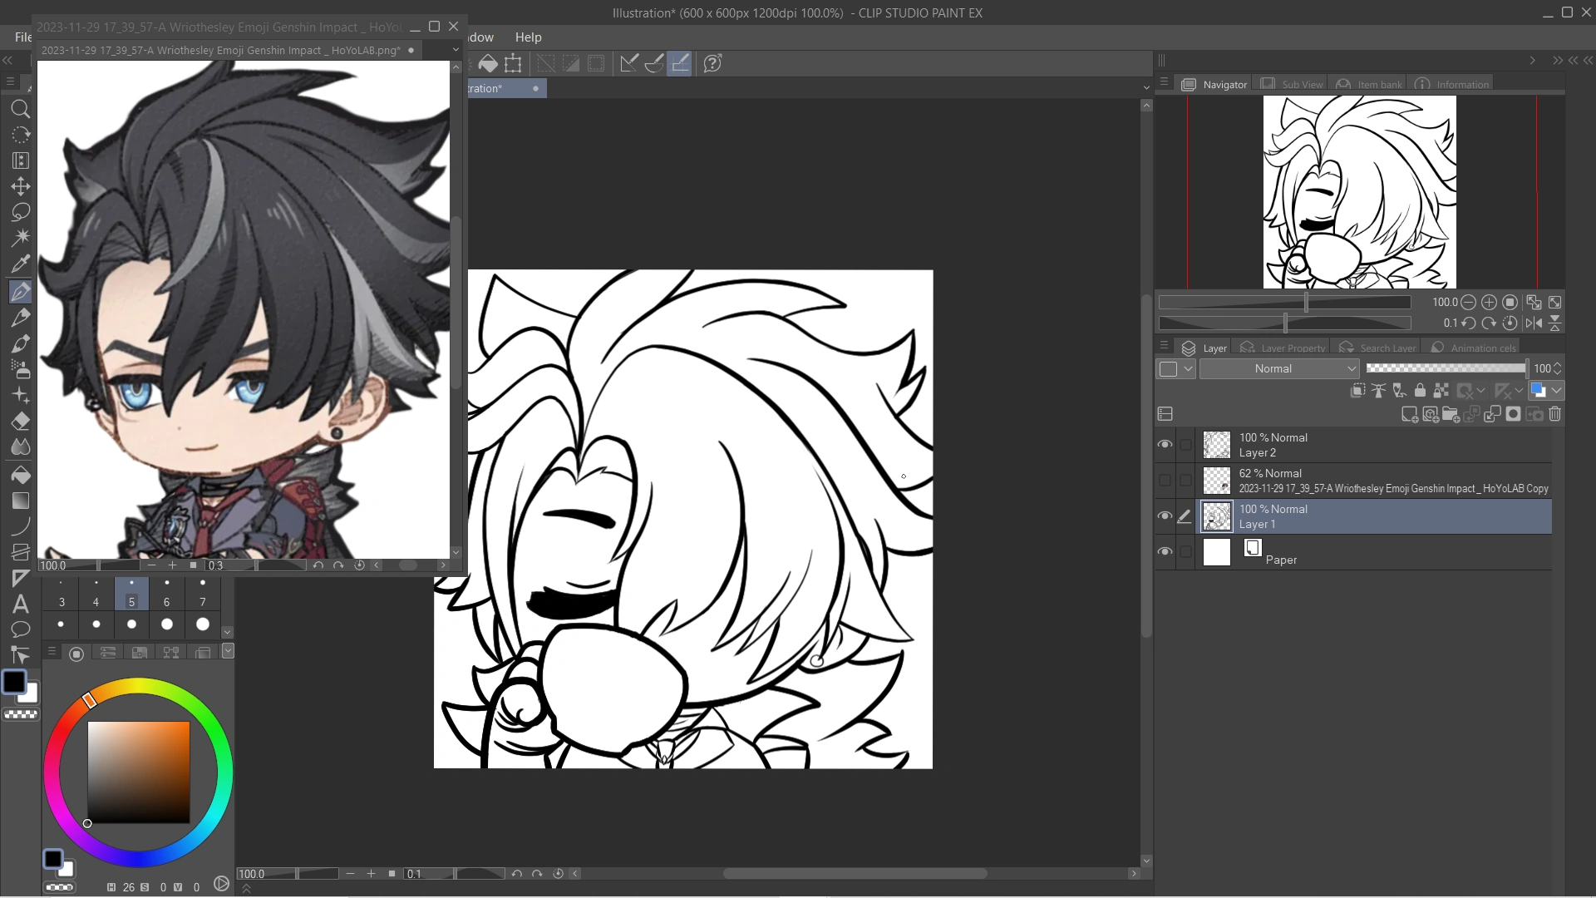Image resolution: width=1596 pixels, height=898 pixels.
Task: Show the hidden Wriothesley Emoji layer
Action: point(1165,481)
